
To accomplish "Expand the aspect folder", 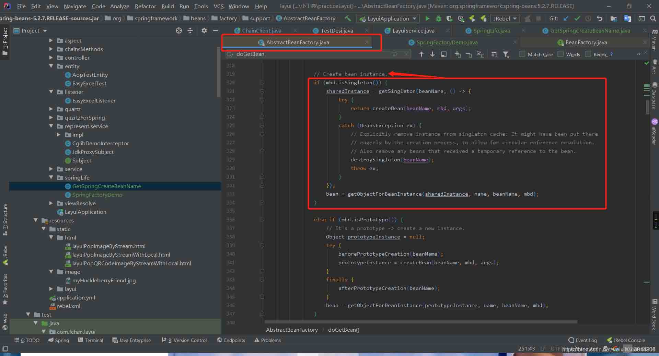I will coord(51,40).
